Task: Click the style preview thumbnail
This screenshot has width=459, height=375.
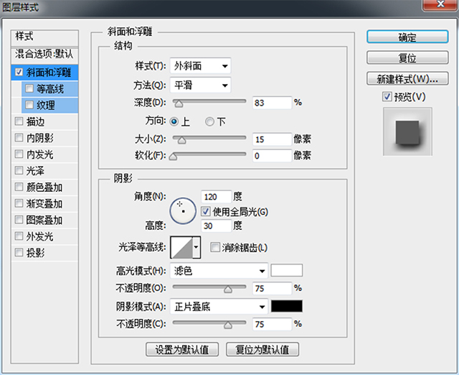Action: point(407,131)
